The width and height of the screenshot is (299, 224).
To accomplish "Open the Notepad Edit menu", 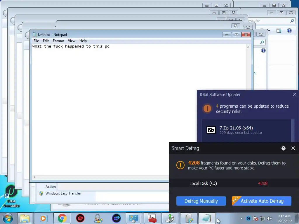I will click(46, 41).
